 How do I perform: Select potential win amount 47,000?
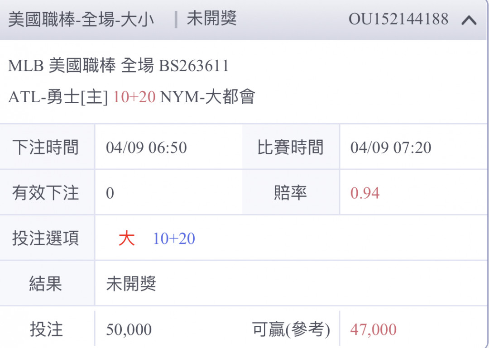[373, 329]
